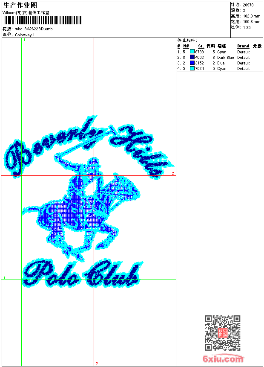Click the embroidered word Hills
This screenshot has width=264, height=367.
point(141,151)
